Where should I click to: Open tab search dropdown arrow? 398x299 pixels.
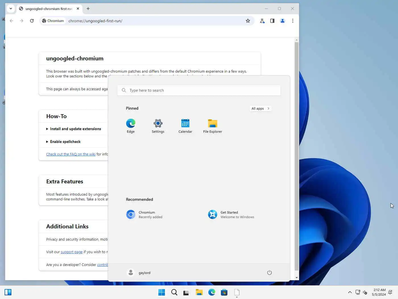click(x=11, y=9)
